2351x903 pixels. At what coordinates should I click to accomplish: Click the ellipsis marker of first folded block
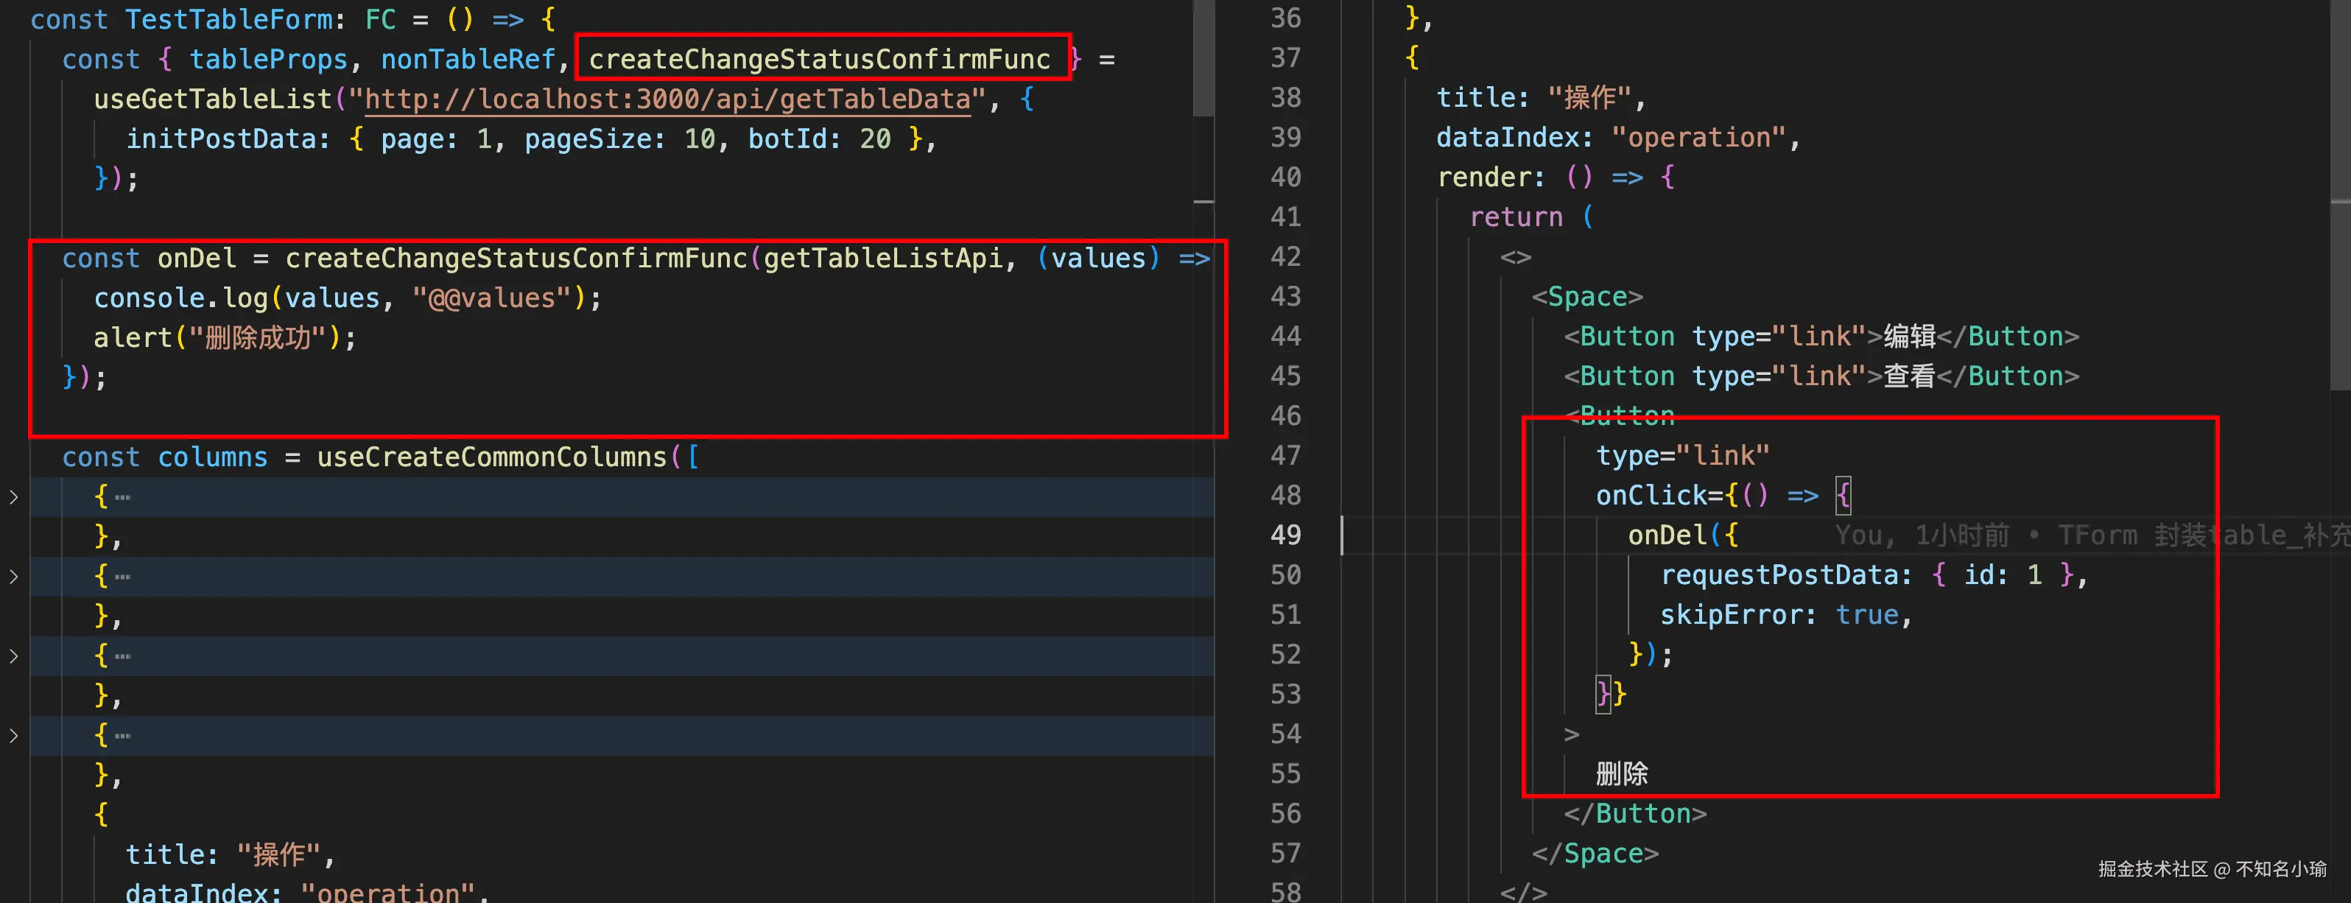[122, 498]
